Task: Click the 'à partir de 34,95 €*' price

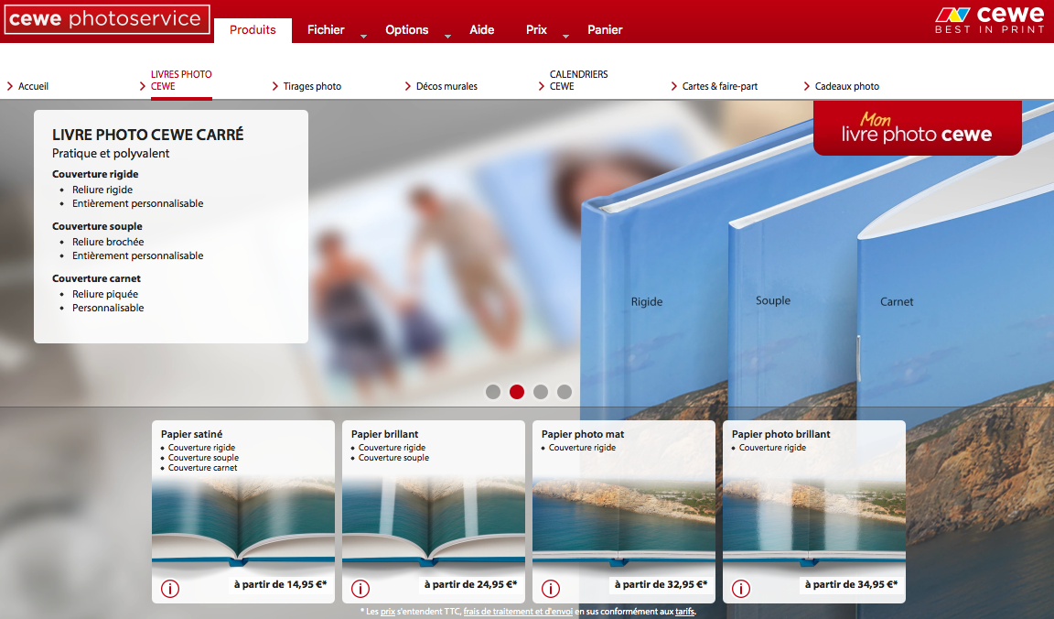Action: point(851,585)
